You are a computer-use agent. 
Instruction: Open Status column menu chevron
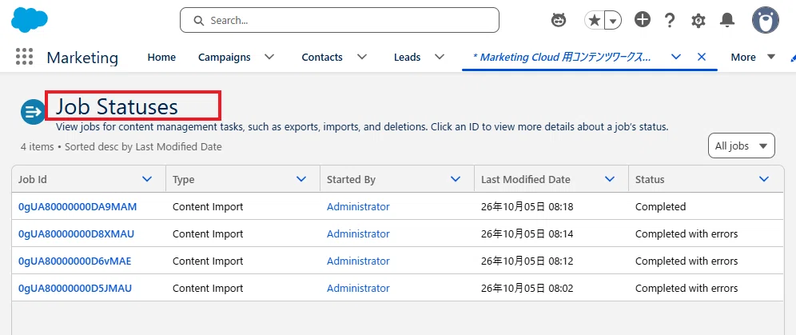coord(764,178)
